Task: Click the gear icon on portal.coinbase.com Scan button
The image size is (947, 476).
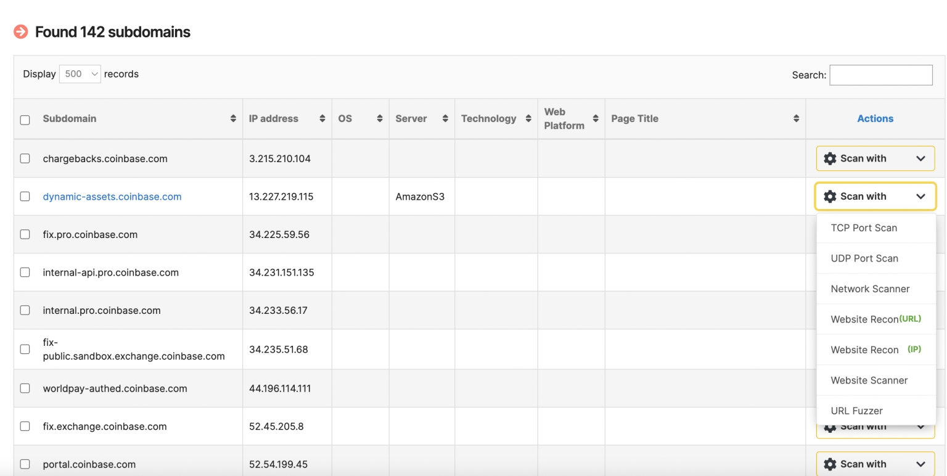Action: tap(830, 464)
